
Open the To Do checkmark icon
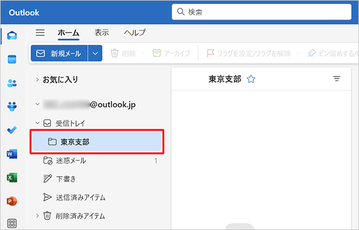[x=12, y=130]
